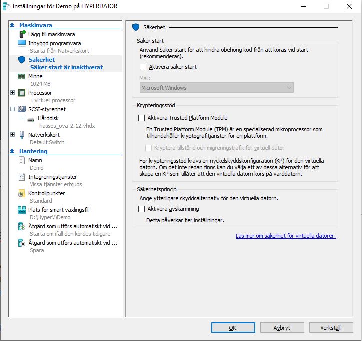Enable Aktivera Trusted Platform Module checkbox
Viewport: 362px width, 341px height.
point(141,118)
